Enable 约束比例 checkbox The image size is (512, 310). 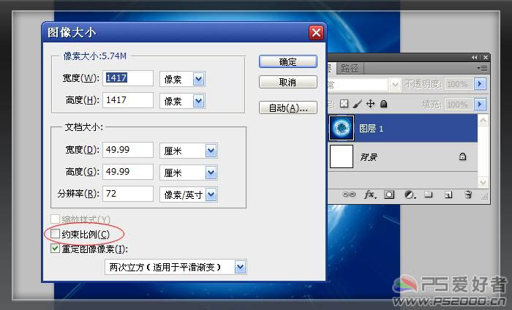55,234
